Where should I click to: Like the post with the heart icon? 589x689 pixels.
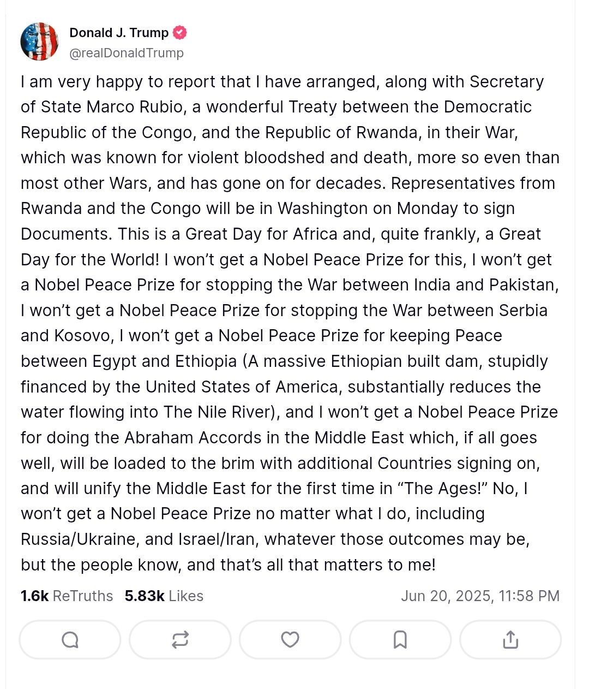290,639
